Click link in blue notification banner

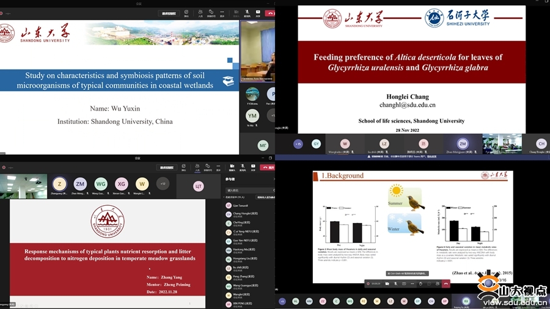click(x=431, y=156)
